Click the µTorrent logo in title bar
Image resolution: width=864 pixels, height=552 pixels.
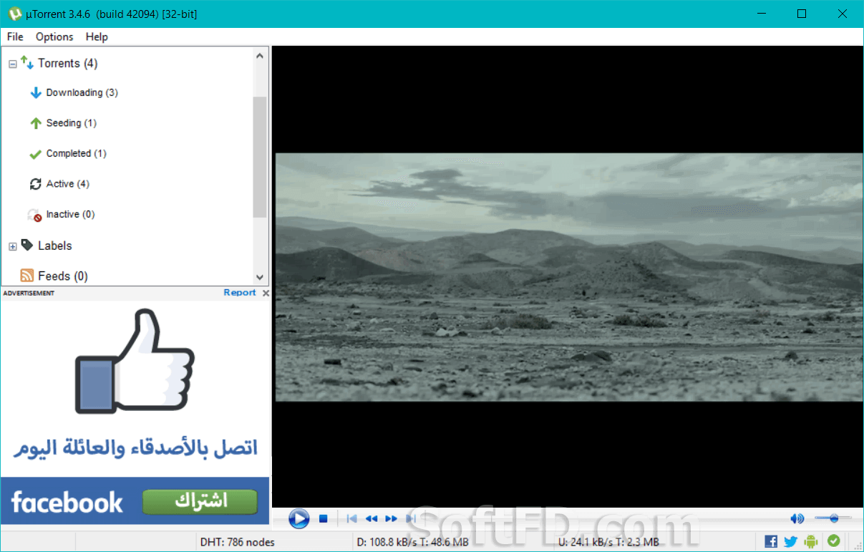pyautogui.click(x=14, y=14)
